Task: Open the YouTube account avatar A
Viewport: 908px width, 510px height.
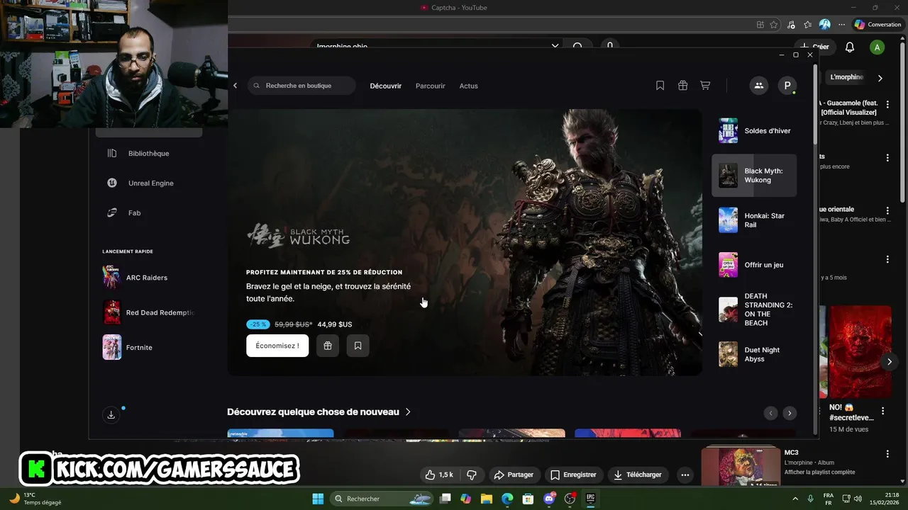Action: click(x=877, y=47)
